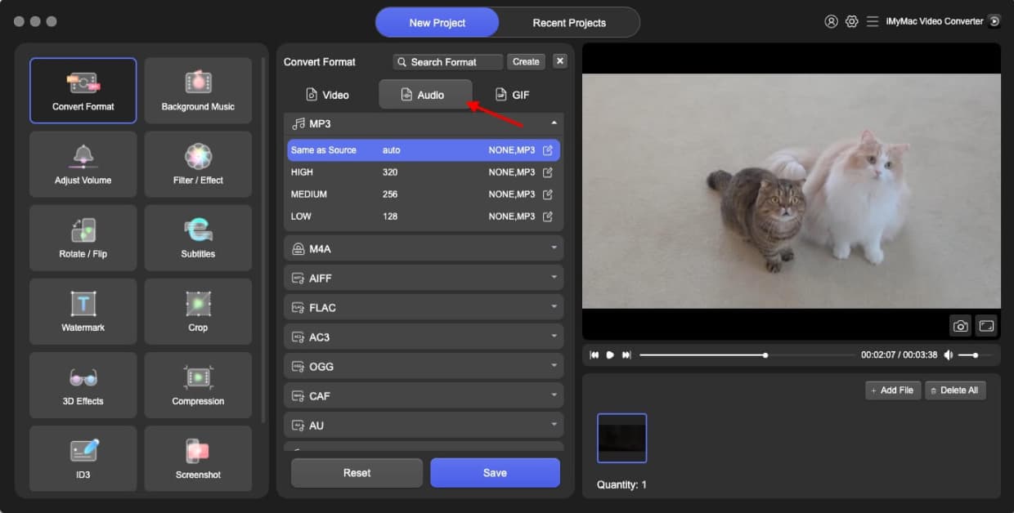
Task: Click the Reset button
Action: [357, 473]
